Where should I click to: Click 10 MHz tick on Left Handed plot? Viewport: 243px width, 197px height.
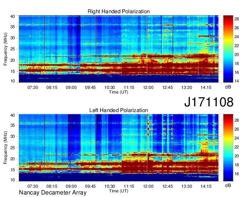click(13, 180)
